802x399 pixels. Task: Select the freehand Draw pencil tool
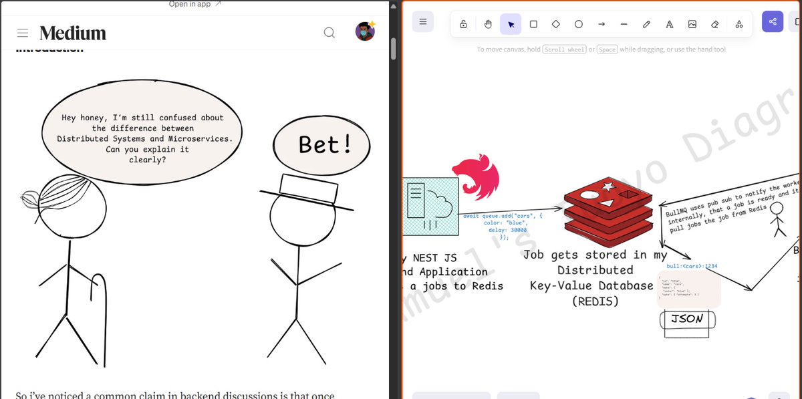(x=646, y=24)
